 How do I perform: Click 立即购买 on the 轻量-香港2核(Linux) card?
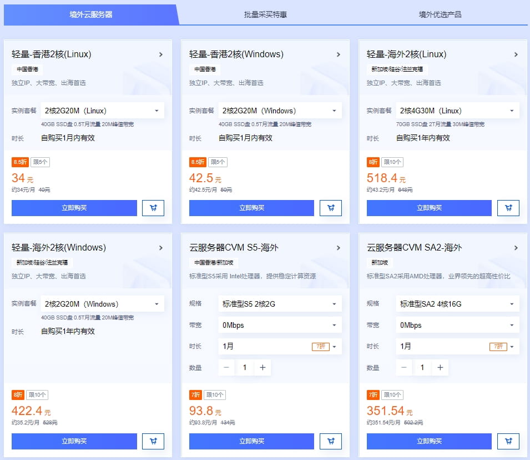point(74,208)
